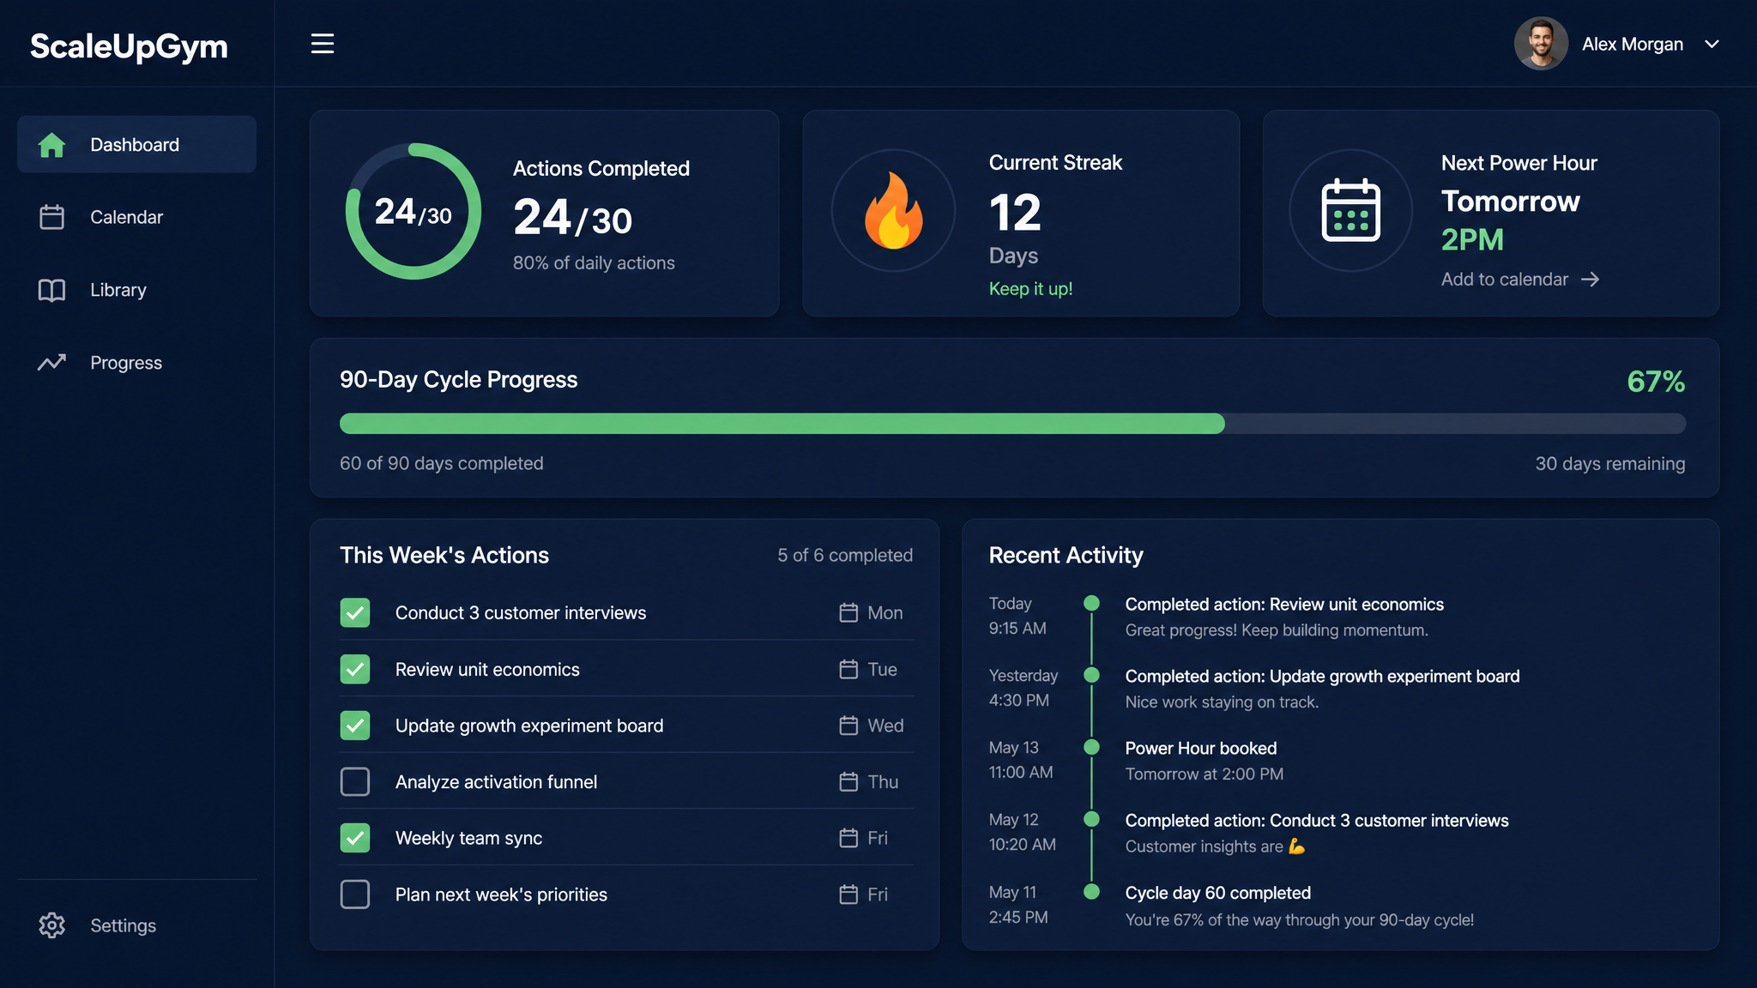Viewport: 1757px width, 988px height.
Task: Click the Keep it up! text
Action: click(1030, 289)
